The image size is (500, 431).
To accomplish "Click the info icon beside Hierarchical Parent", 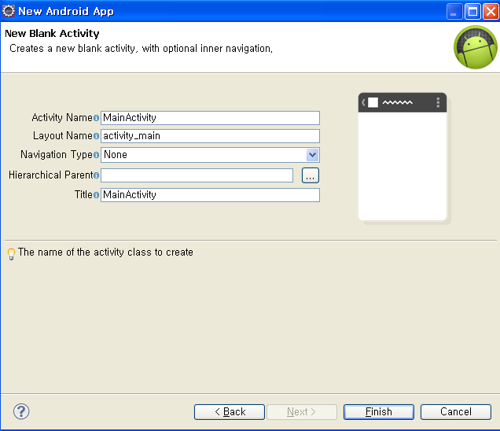I will click(96, 175).
